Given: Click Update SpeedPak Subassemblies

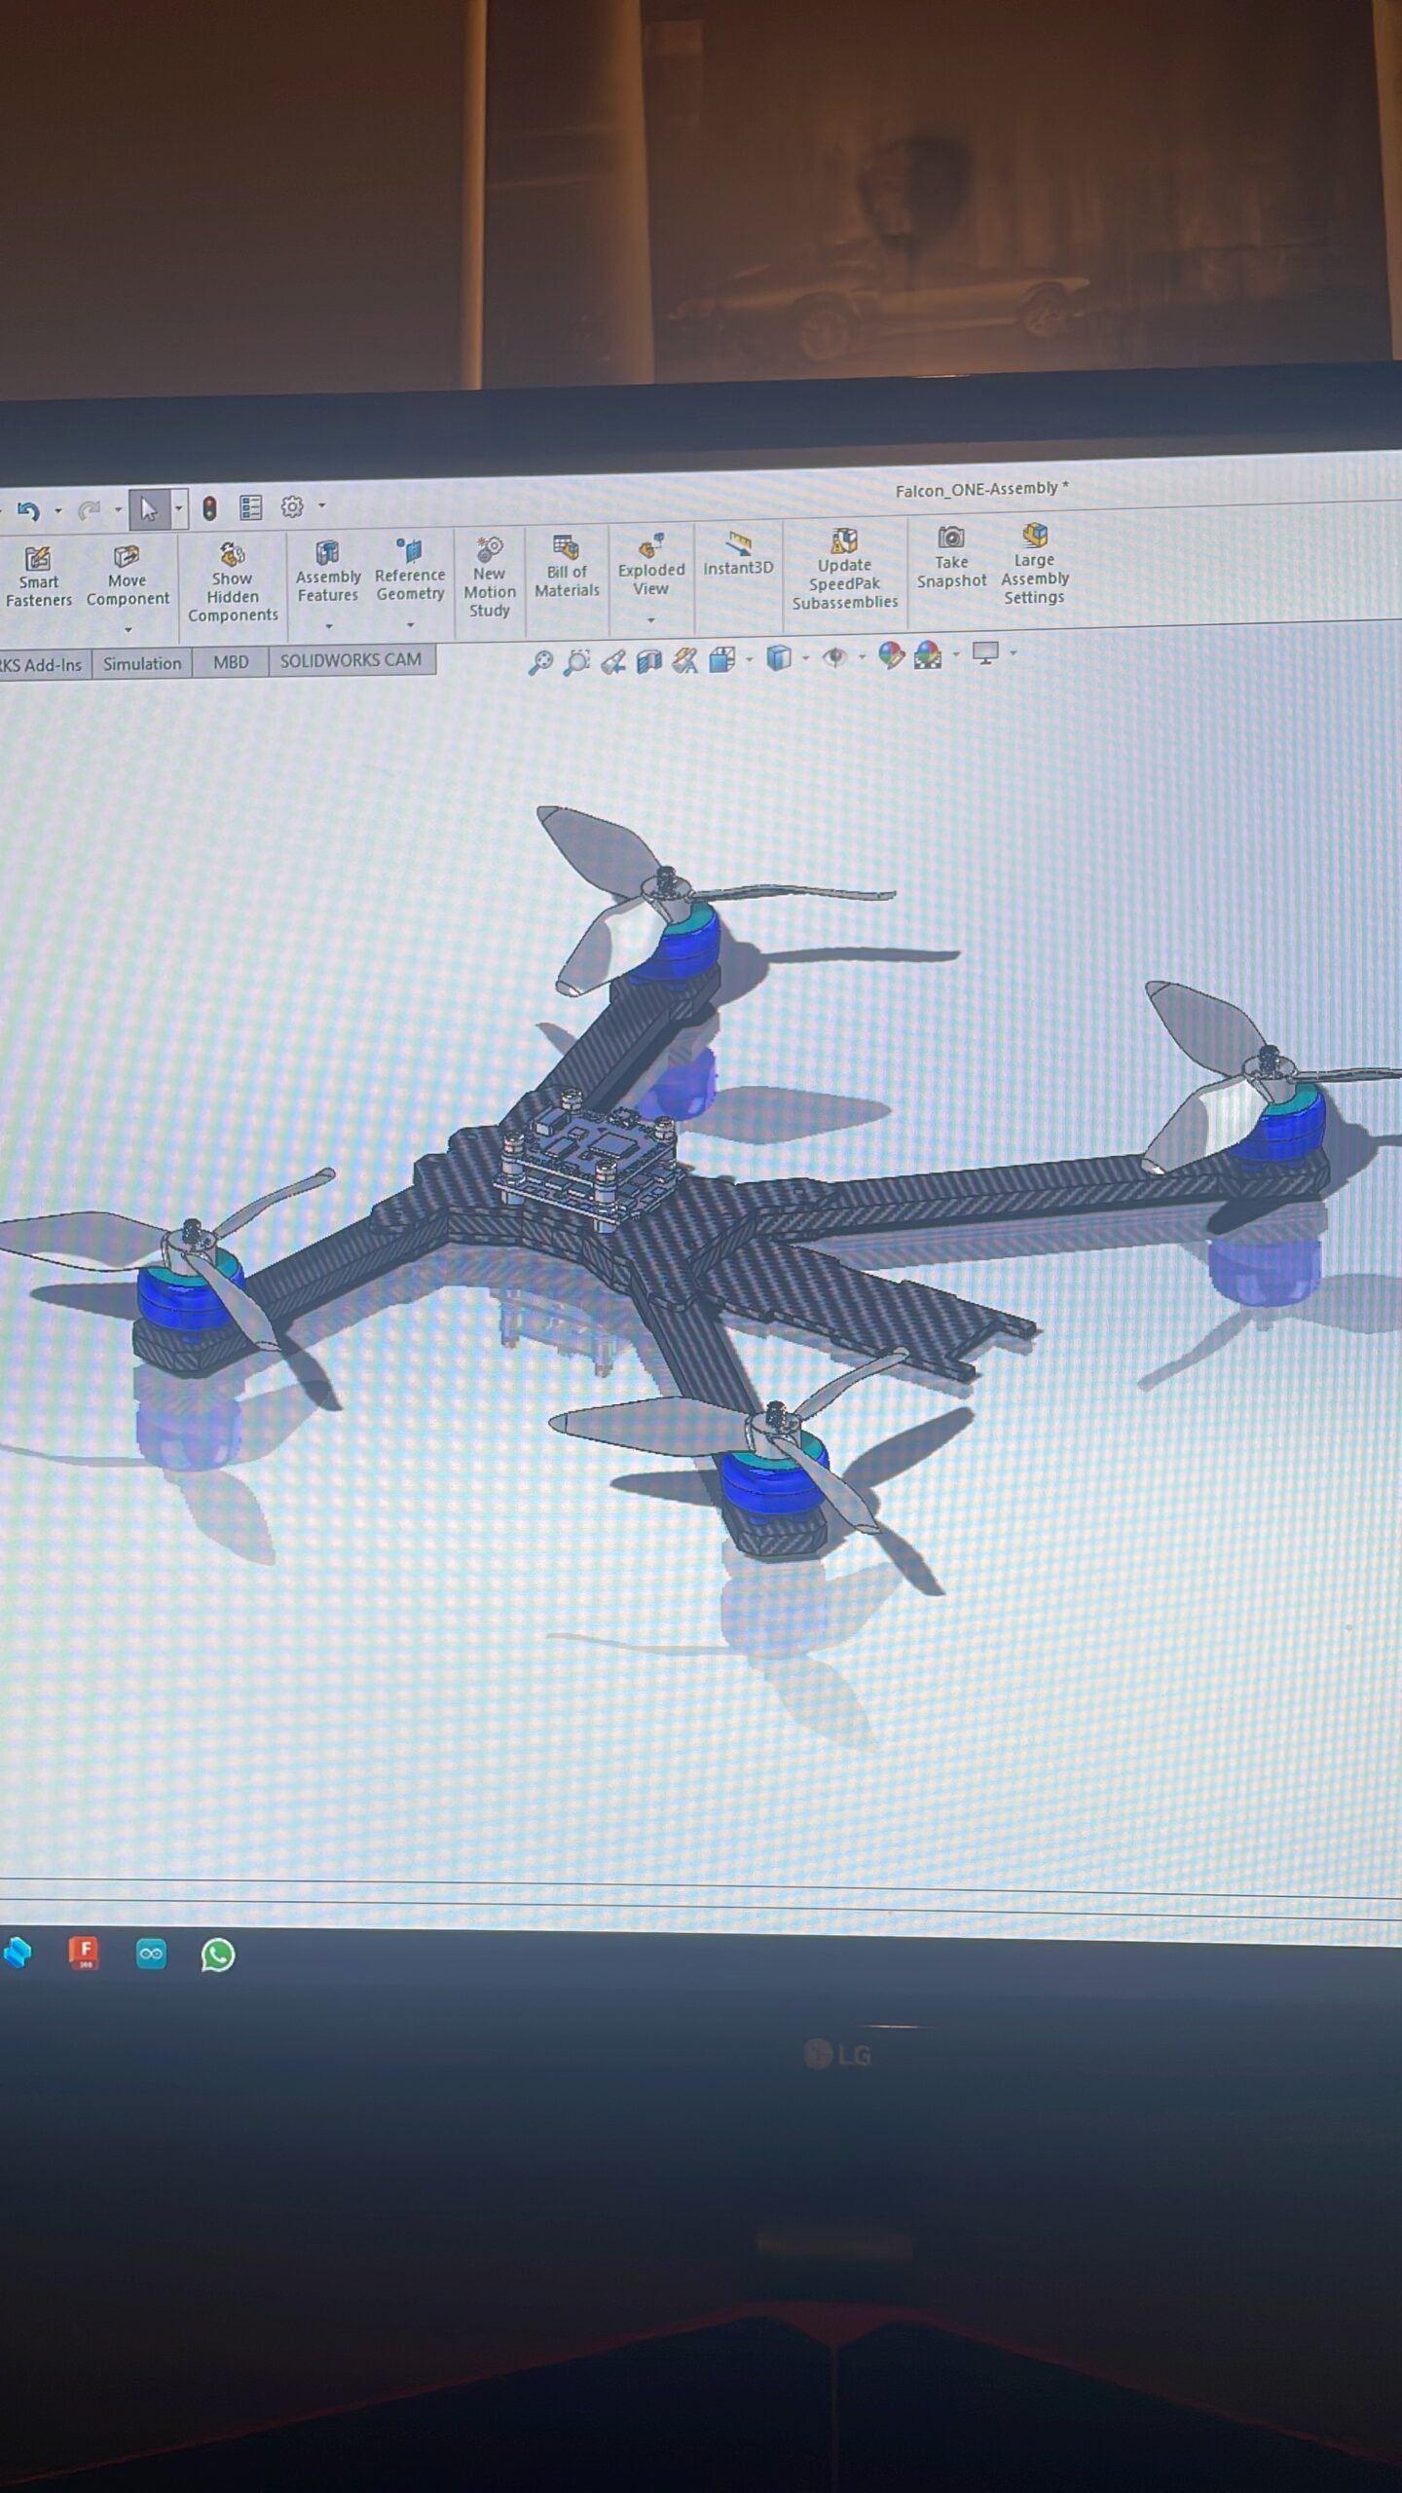Looking at the screenshot, I should pos(844,570).
